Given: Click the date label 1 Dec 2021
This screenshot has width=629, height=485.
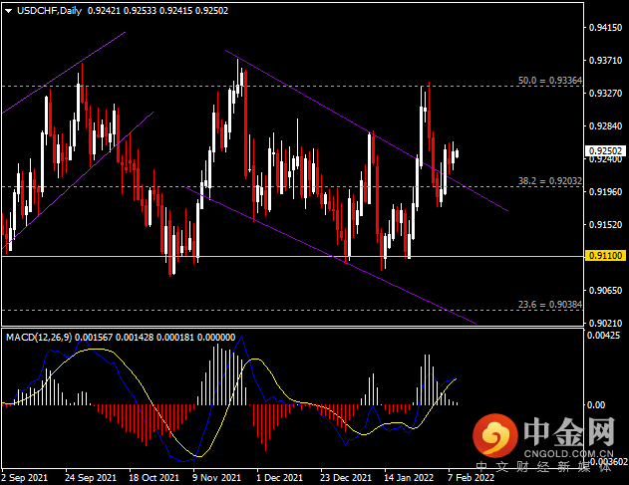Looking at the screenshot, I should pyautogui.click(x=279, y=478).
